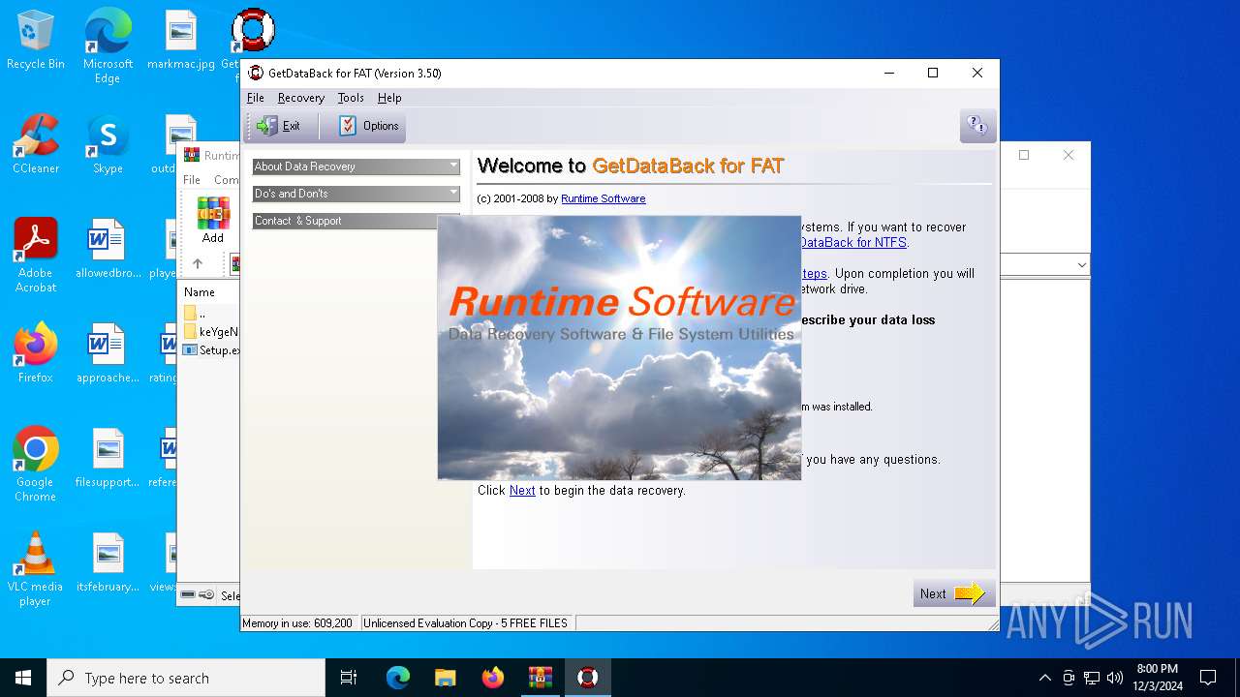1240x697 pixels.
Task: Open the File menu in GetDataBack
Action: pyautogui.click(x=256, y=98)
